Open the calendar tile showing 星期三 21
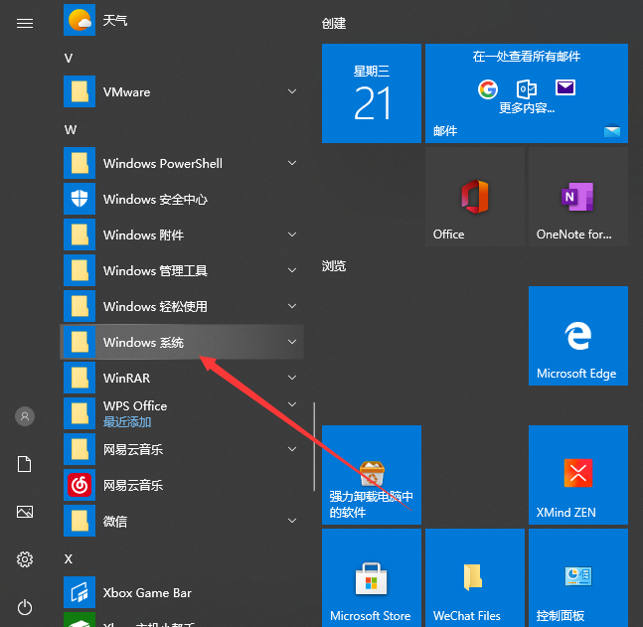Image resolution: width=643 pixels, height=627 pixels. click(x=371, y=93)
